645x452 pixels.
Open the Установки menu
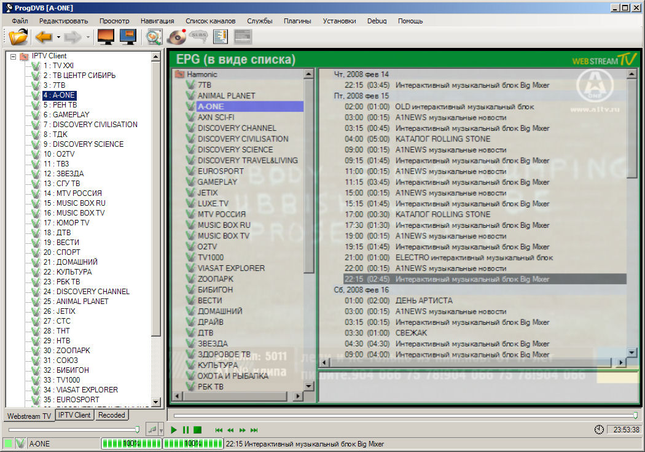pos(339,21)
